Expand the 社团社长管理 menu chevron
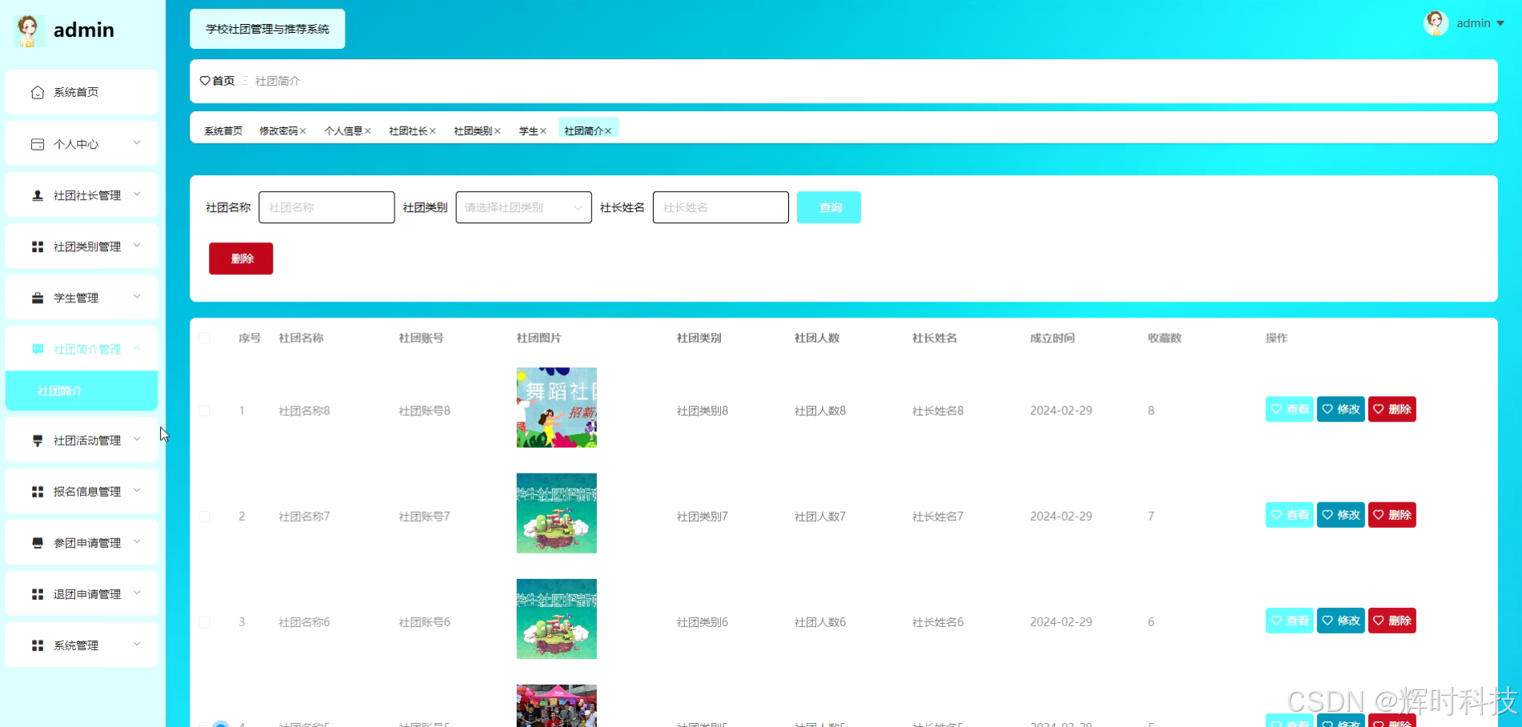The image size is (1522, 727). (x=137, y=194)
